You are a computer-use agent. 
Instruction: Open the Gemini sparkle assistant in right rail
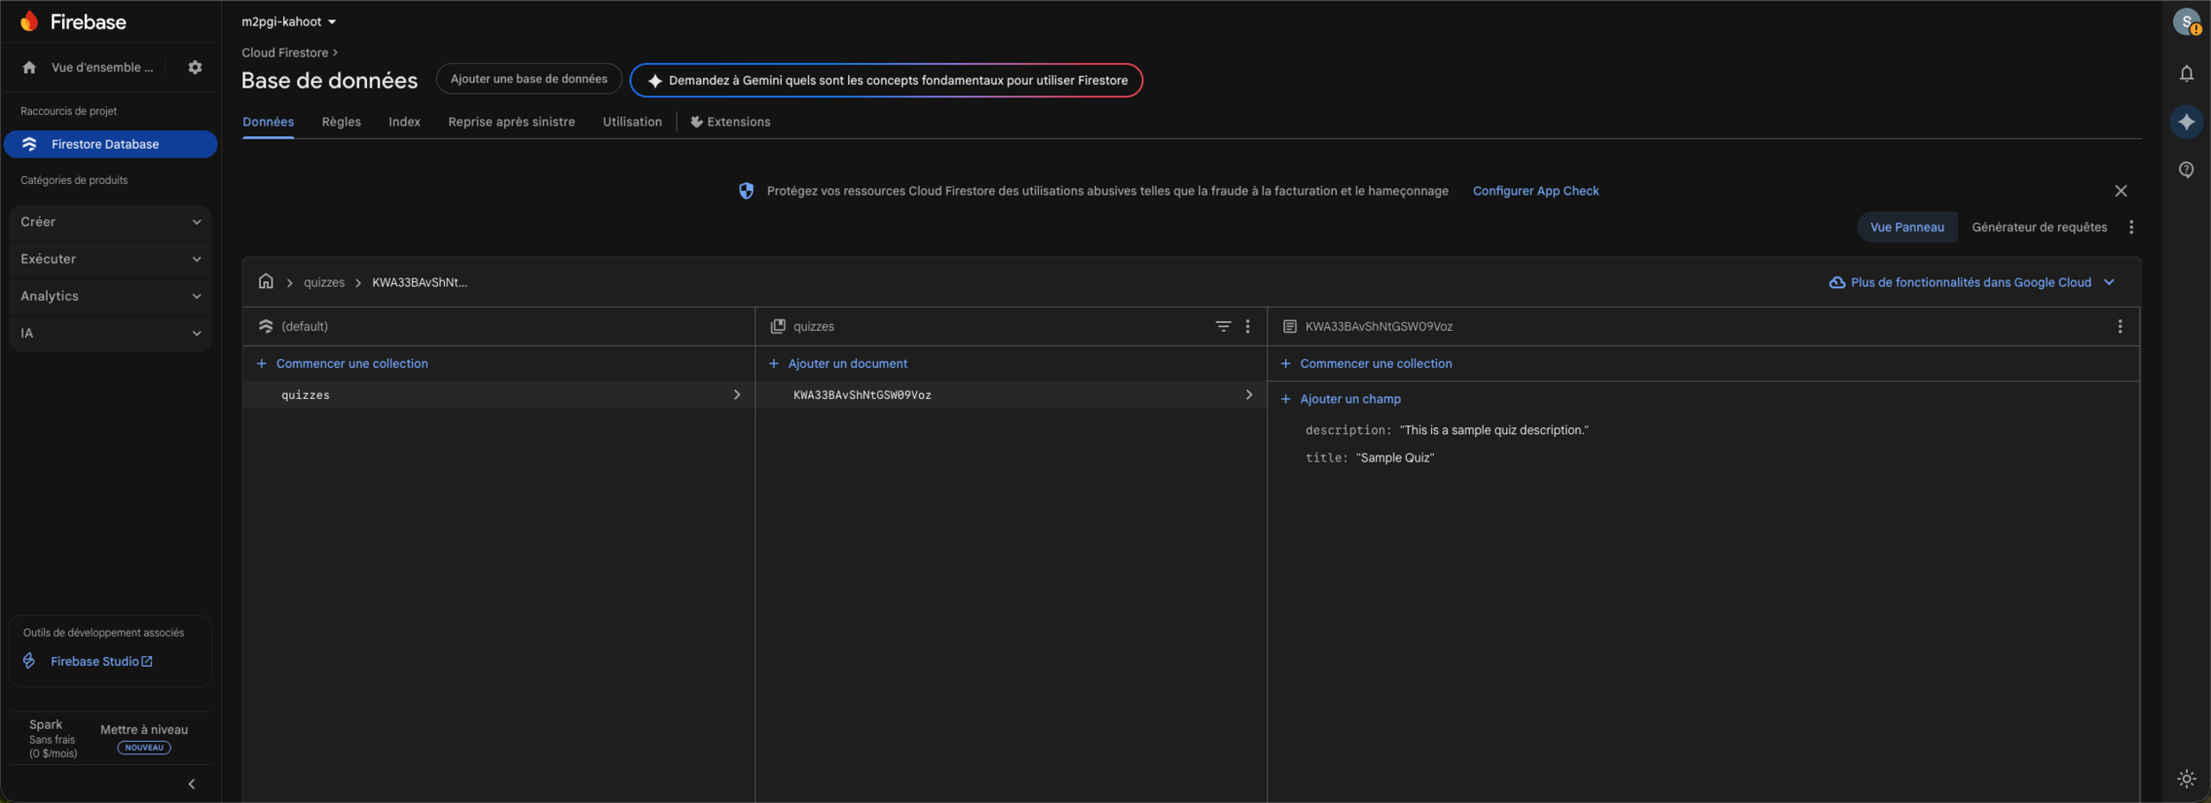pos(2186,122)
